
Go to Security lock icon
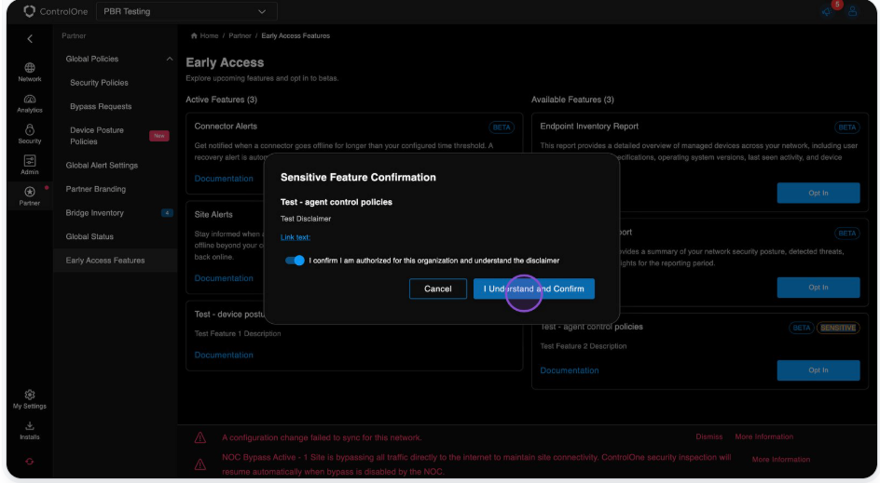click(x=30, y=134)
